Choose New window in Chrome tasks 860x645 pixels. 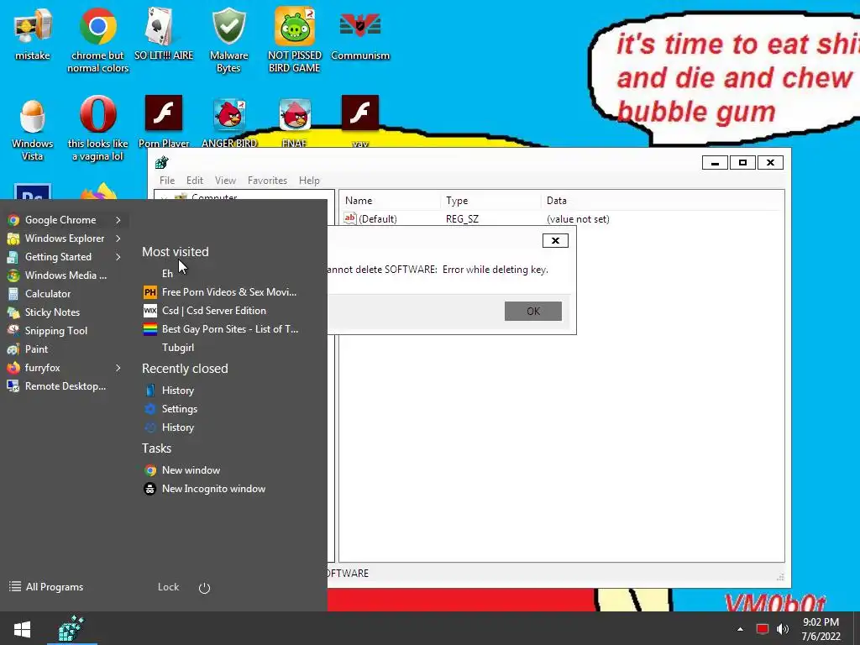pyautogui.click(x=191, y=470)
